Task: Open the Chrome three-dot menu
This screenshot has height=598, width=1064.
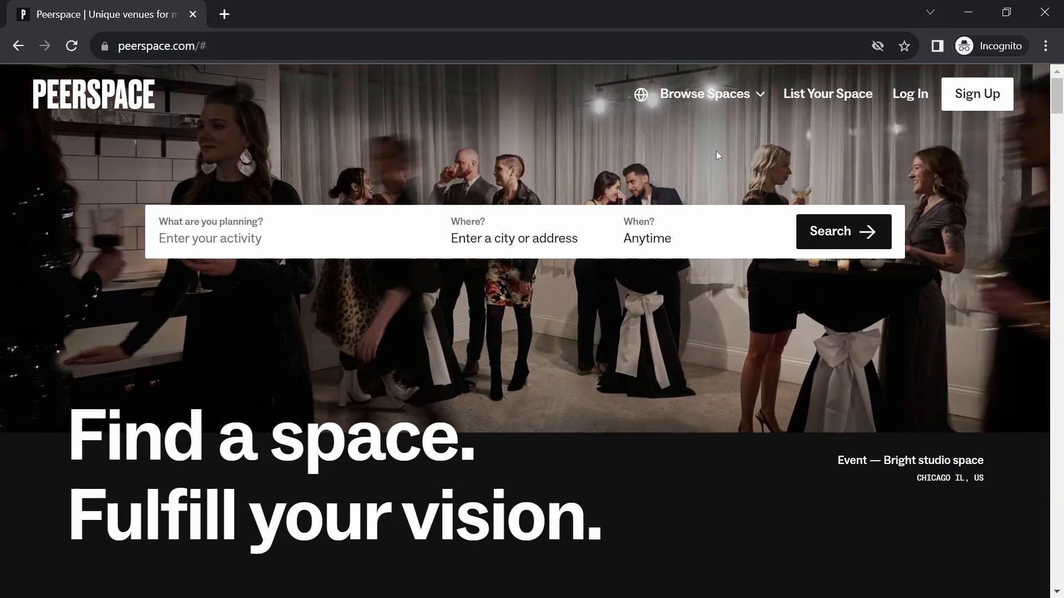Action: click(x=1046, y=46)
